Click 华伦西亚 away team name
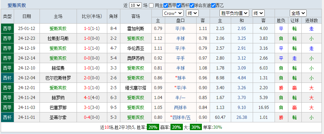The height and width of the screenshot is (134, 324). (136, 49)
